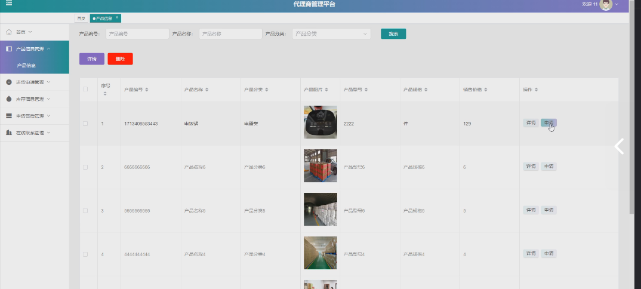Expand the 首页 sidebar chevron

click(x=30, y=32)
